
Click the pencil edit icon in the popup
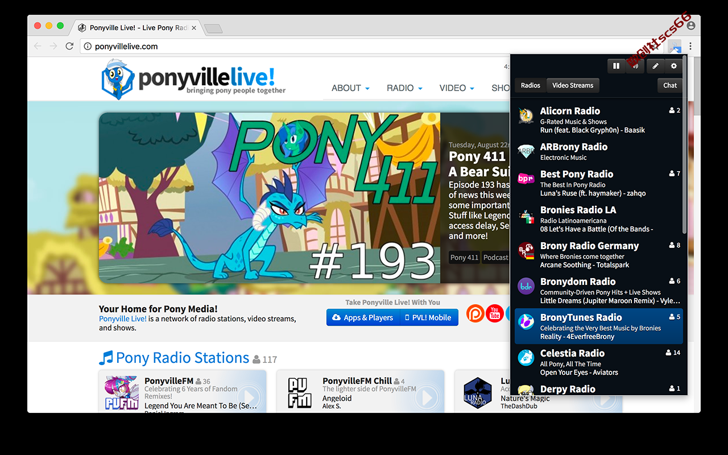tap(655, 66)
